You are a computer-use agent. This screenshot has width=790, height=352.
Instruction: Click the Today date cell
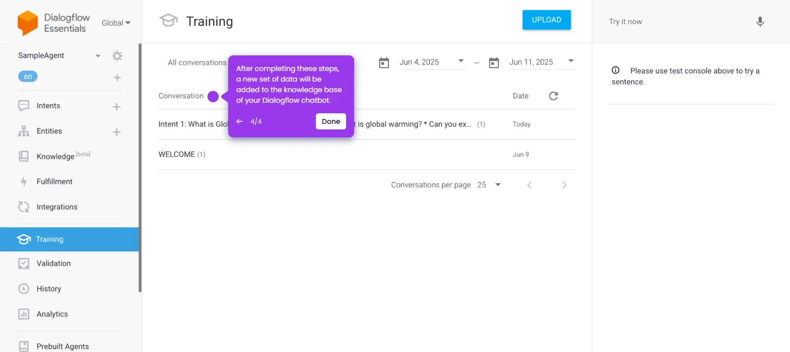coord(521,124)
